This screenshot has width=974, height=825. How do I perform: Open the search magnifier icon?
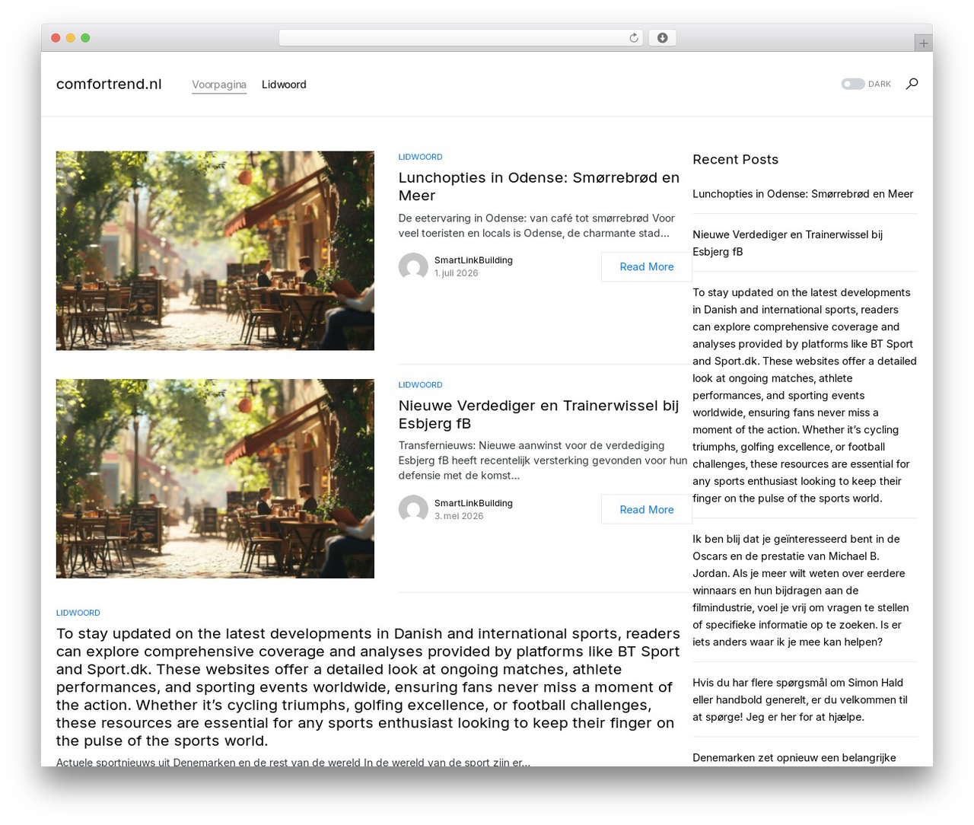[912, 84]
